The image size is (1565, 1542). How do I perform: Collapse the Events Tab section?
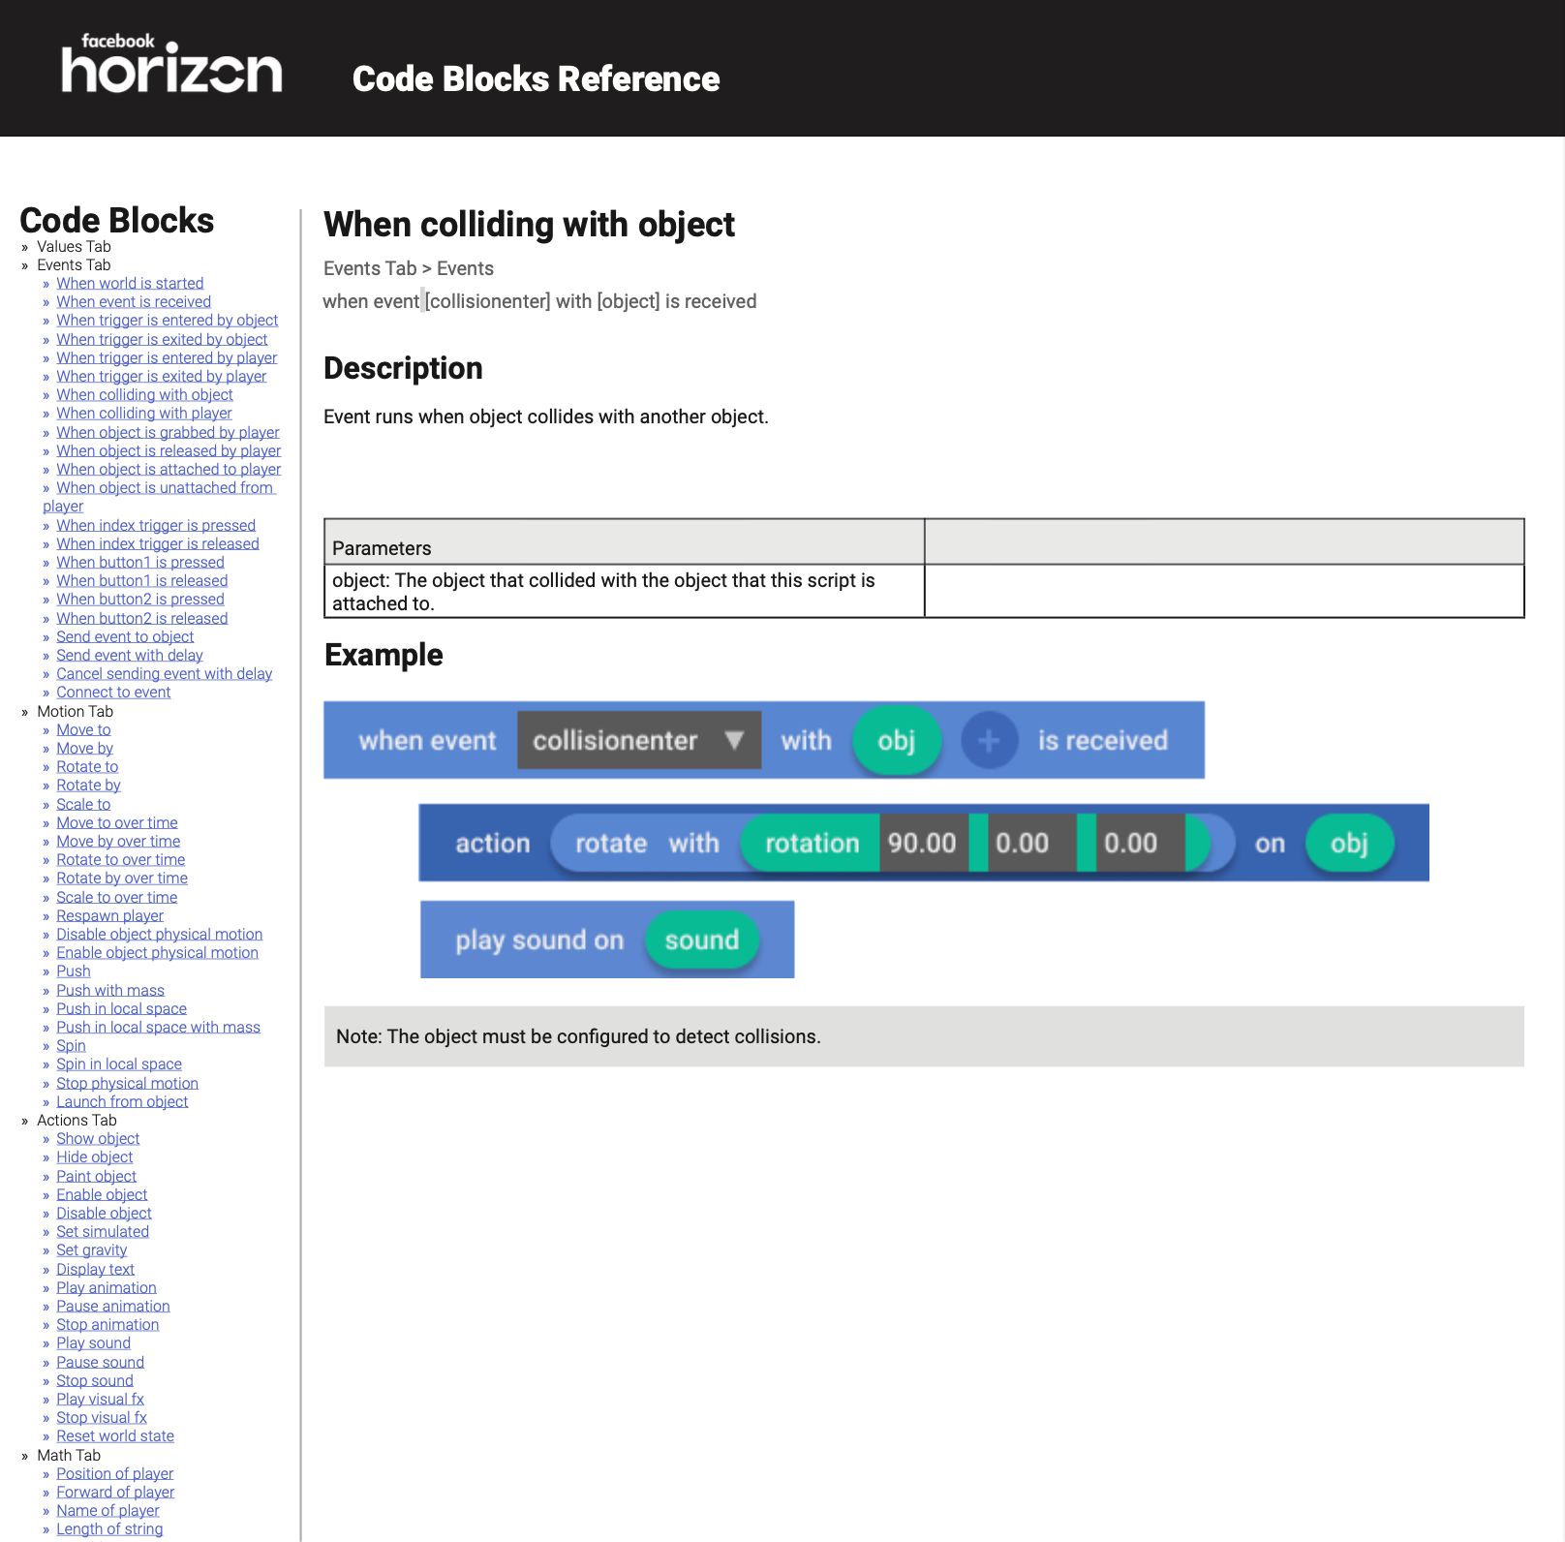click(74, 264)
